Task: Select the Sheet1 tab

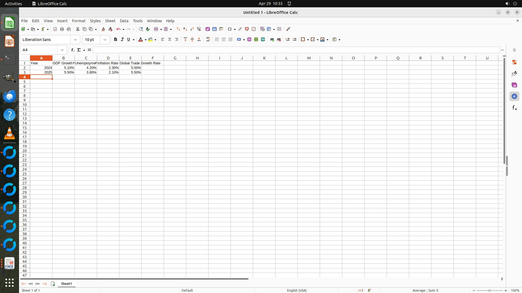Action: (x=66, y=284)
